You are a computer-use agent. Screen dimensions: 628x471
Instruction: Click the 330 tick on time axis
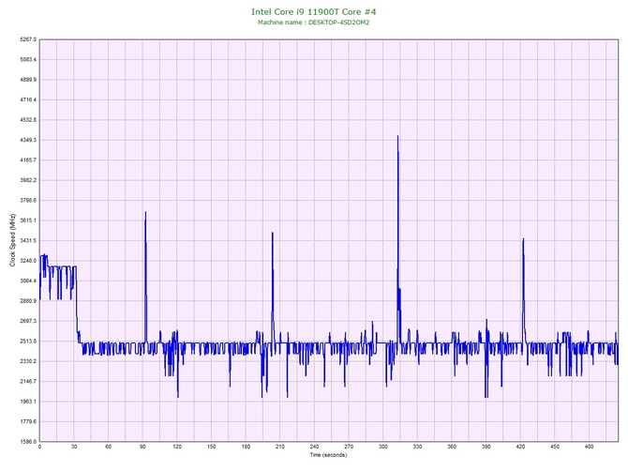(418, 447)
